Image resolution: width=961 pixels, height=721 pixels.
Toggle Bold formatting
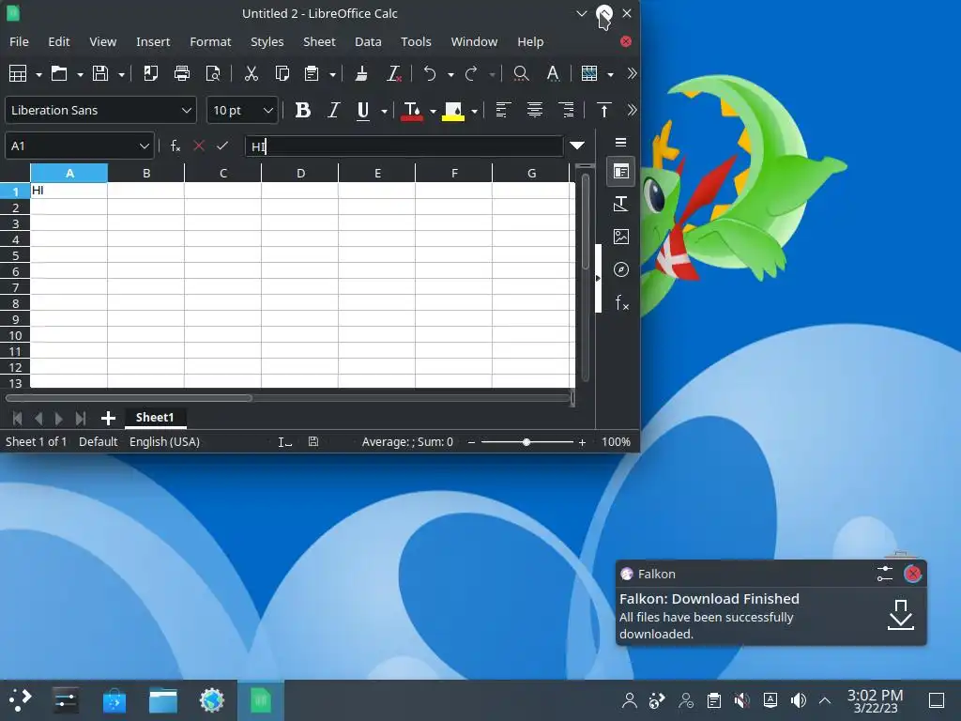(302, 111)
